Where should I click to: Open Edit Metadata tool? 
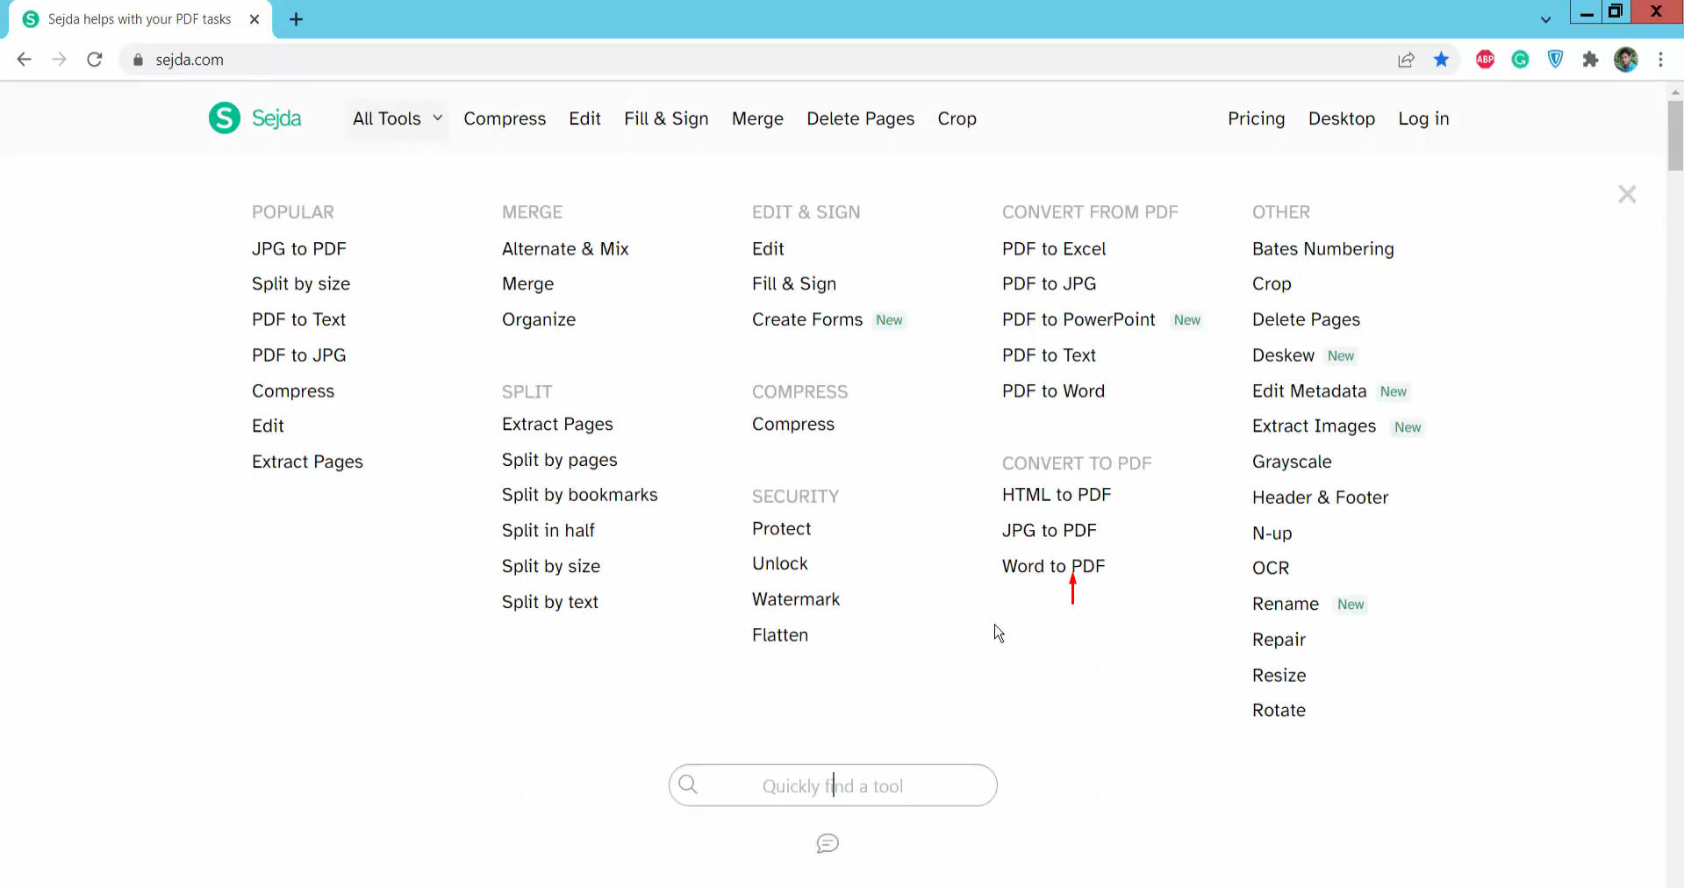(x=1309, y=391)
